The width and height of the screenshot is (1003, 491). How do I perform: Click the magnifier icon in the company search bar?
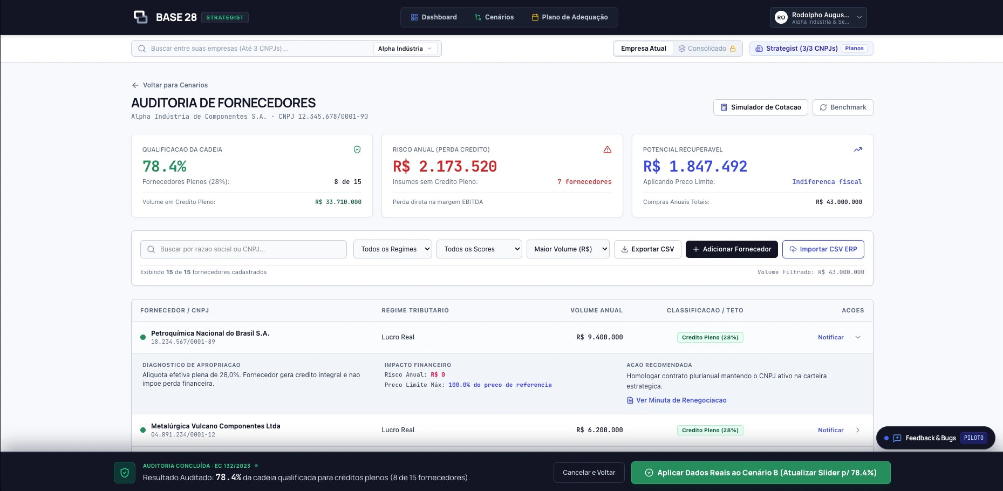pyautogui.click(x=142, y=49)
